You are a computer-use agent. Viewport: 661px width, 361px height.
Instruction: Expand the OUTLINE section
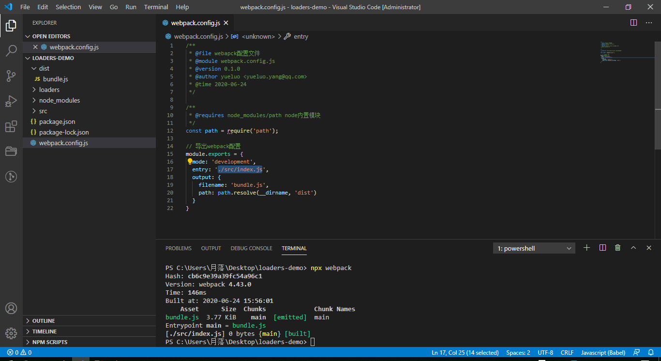coord(44,321)
